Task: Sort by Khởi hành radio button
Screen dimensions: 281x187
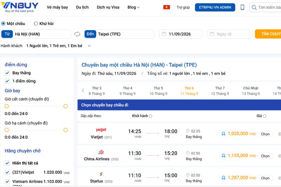Action: pyautogui.click(x=151, y=116)
